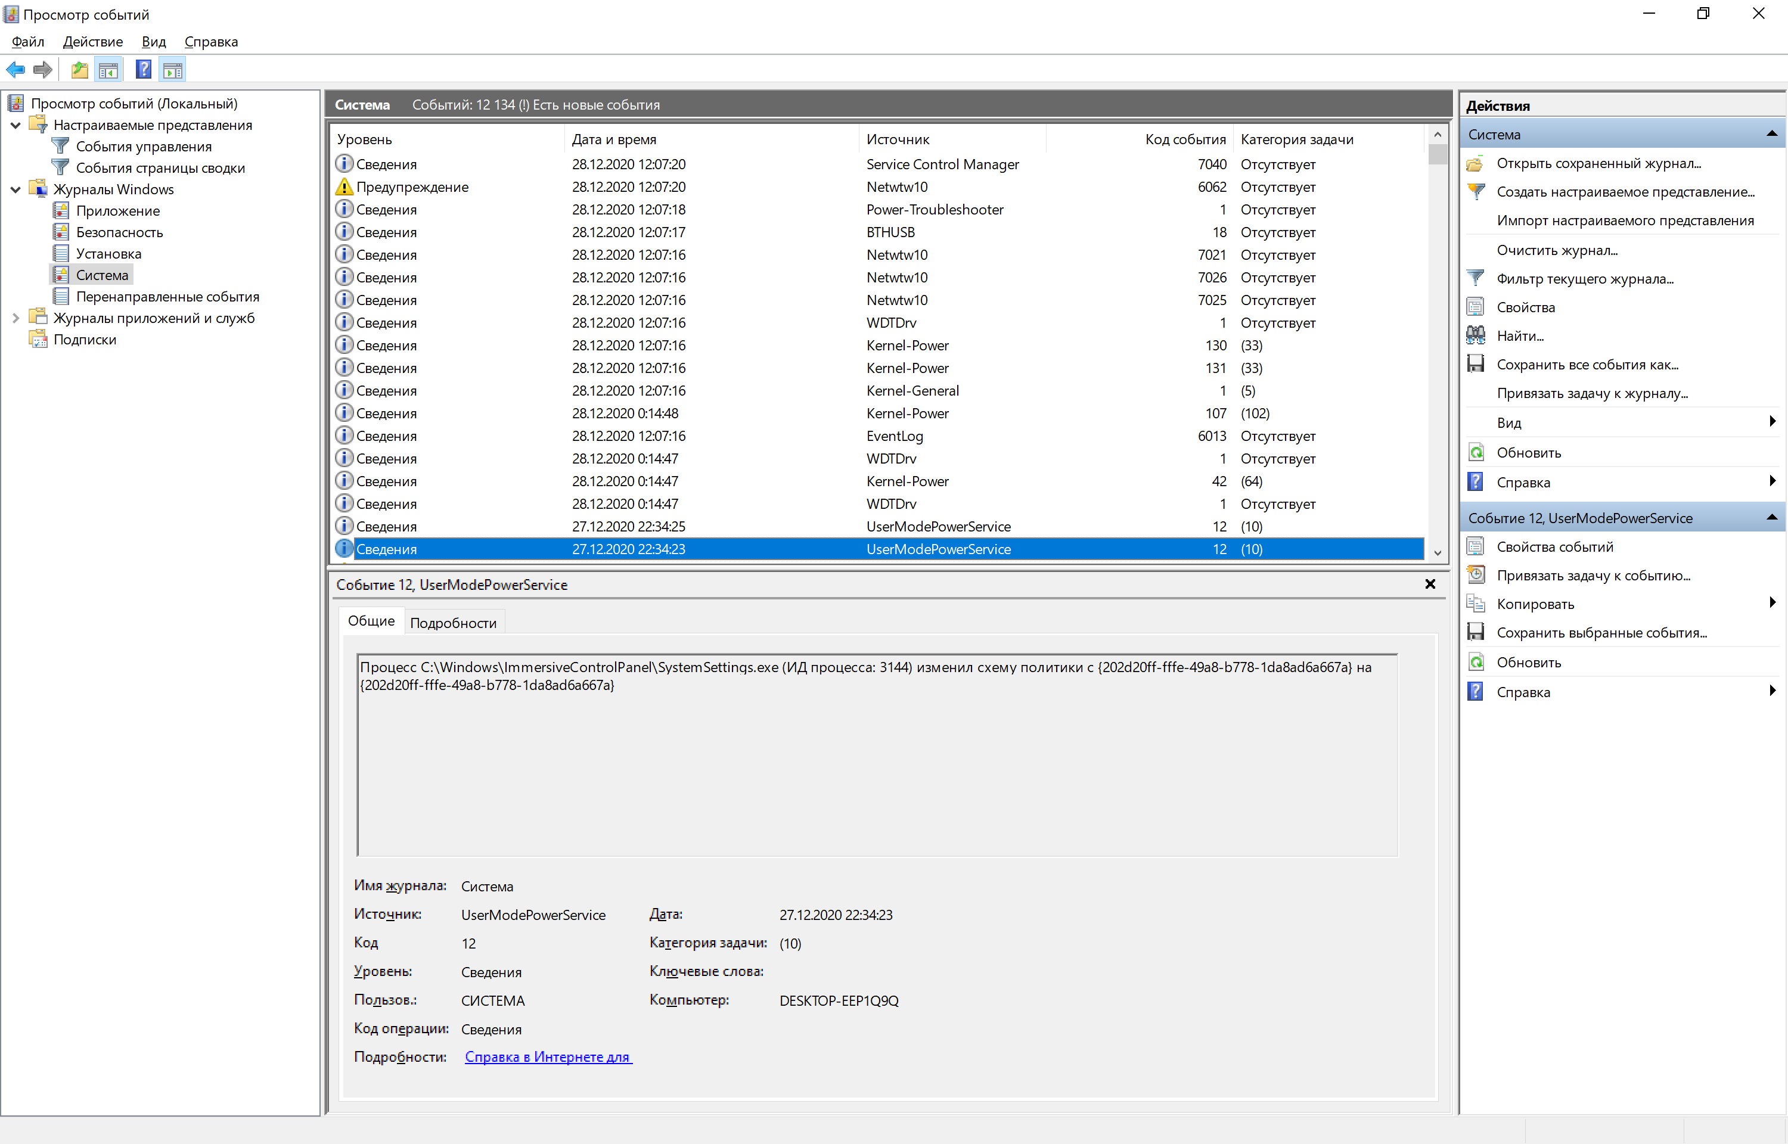Toggle the Action pane toolbar icon

[x=172, y=70]
